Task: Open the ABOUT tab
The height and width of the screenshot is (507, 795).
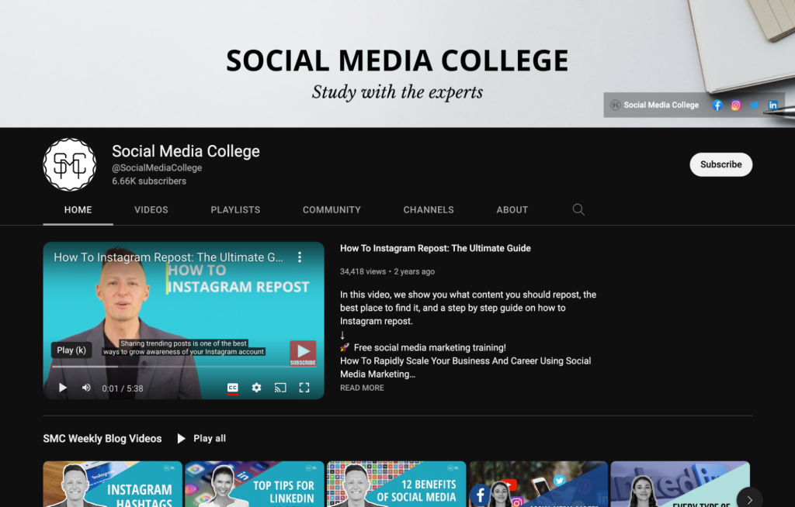Action: pos(512,209)
